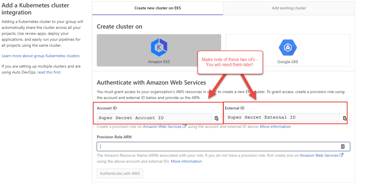Click the Amazon EKS logo icon
The image size is (366, 183).
(159, 47)
